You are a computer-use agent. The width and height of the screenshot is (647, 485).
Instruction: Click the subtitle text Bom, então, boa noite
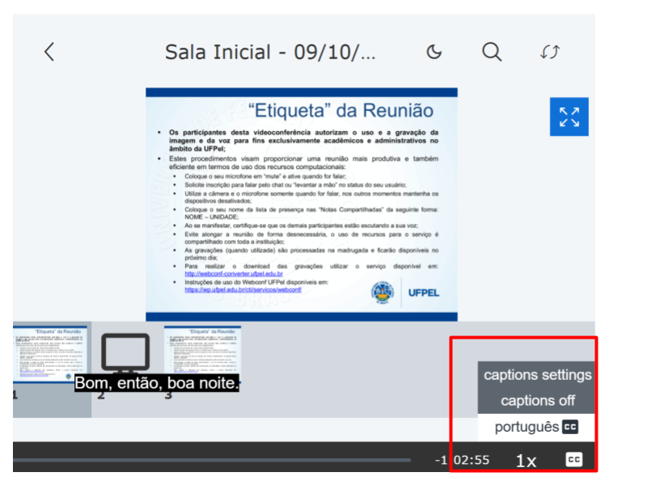[159, 382]
